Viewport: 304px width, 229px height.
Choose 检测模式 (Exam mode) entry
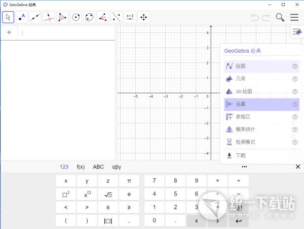pos(262,142)
